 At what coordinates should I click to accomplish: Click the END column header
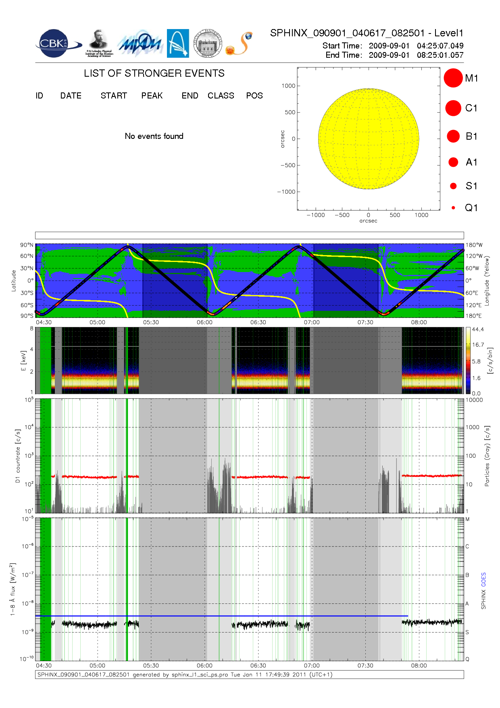[x=190, y=96]
